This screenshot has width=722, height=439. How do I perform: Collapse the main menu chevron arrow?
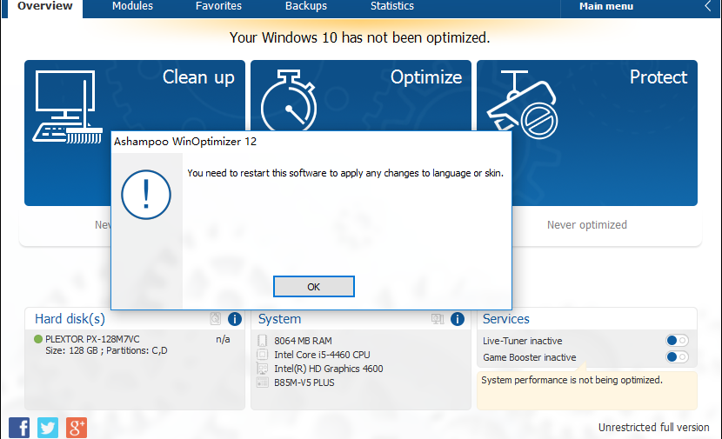pos(708,6)
